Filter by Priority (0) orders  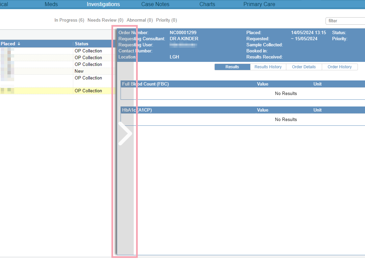coord(166,20)
